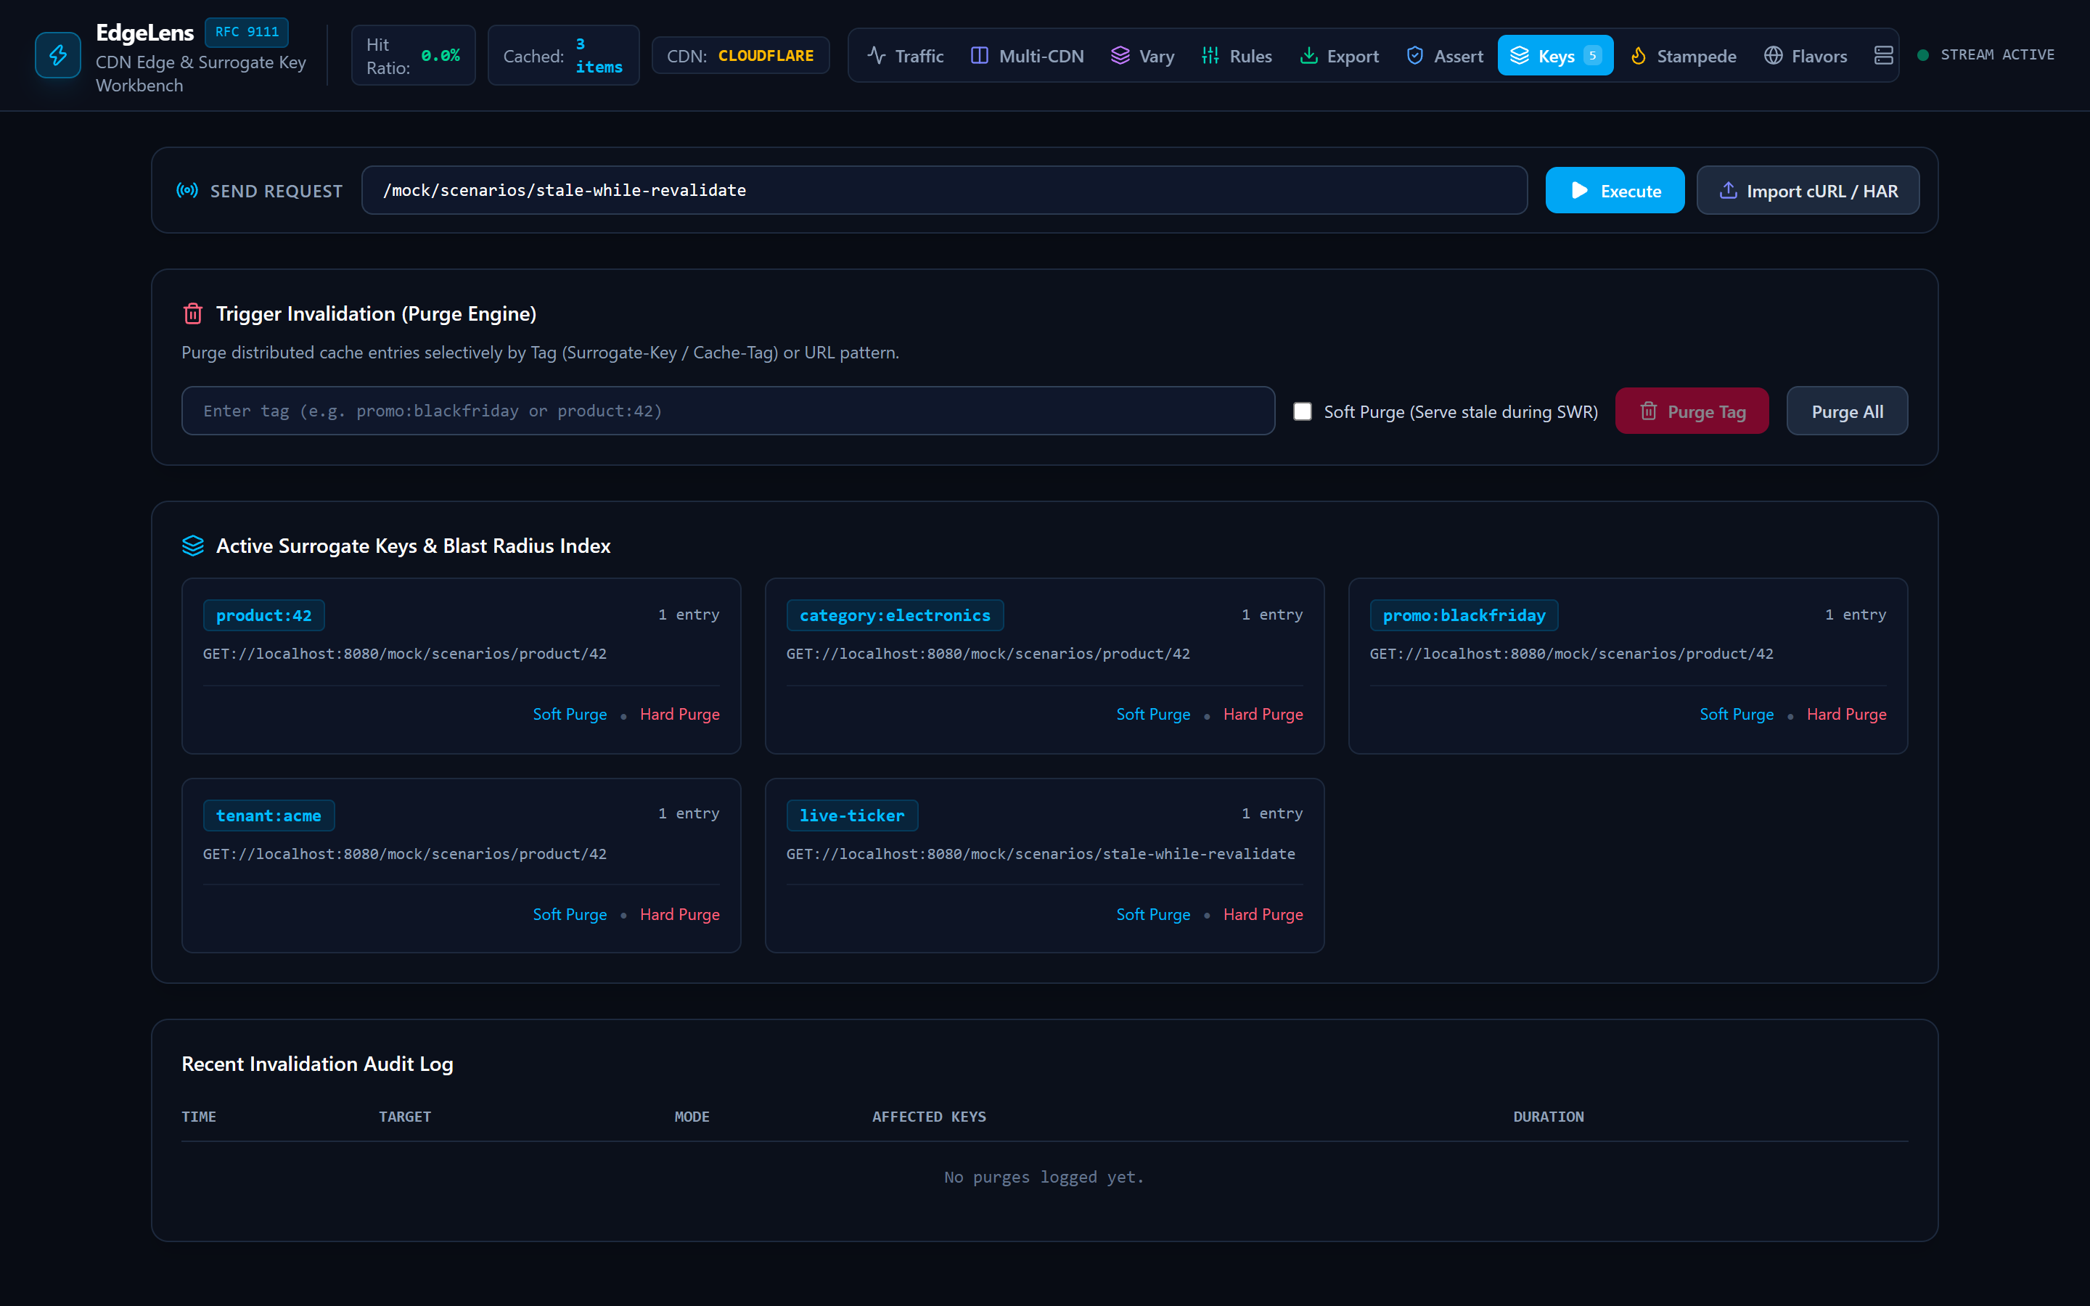The height and width of the screenshot is (1306, 2090).
Task: Click the Purge All button
Action: tap(1848, 411)
